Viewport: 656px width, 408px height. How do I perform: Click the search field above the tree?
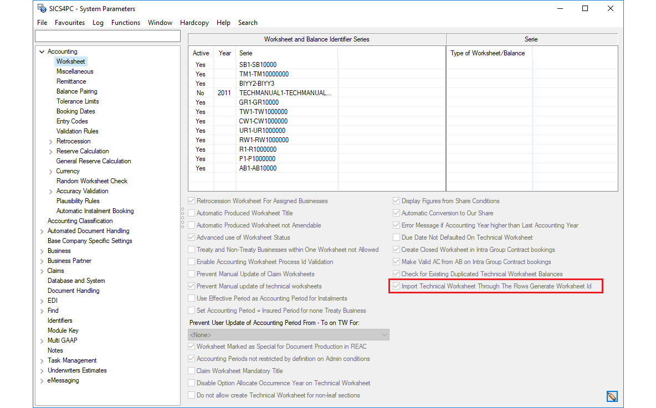107,36
